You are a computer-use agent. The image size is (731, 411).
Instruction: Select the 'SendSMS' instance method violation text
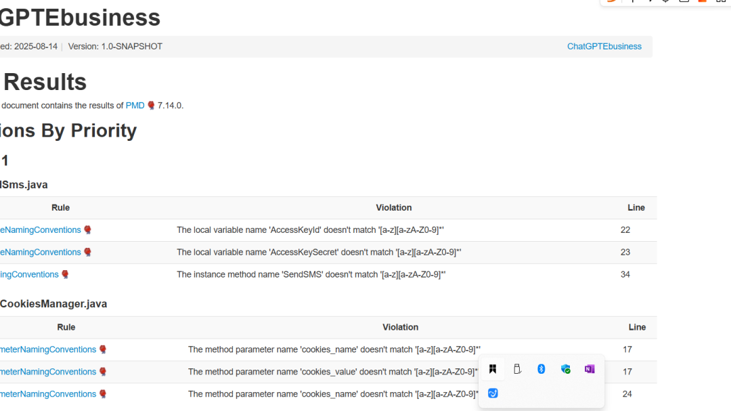coord(311,274)
